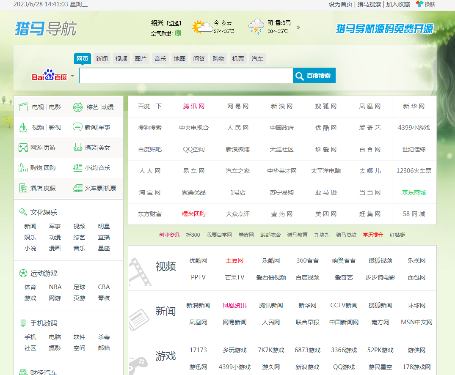Open the 12306火车票 link

pos(414,171)
